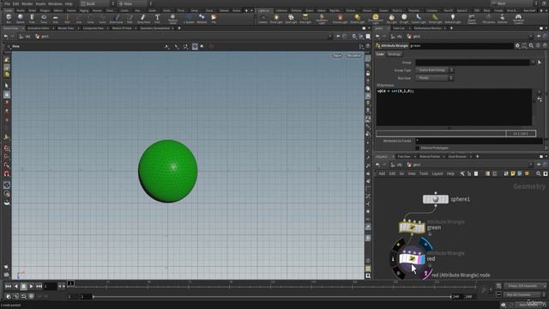This screenshot has height=309, width=549.
Task: Open the Main radial menu dropdown
Action: pyautogui.click(x=135, y=3)
